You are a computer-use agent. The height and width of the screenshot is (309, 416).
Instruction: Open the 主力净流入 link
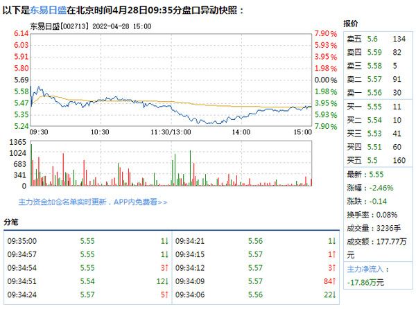(364, 269)
